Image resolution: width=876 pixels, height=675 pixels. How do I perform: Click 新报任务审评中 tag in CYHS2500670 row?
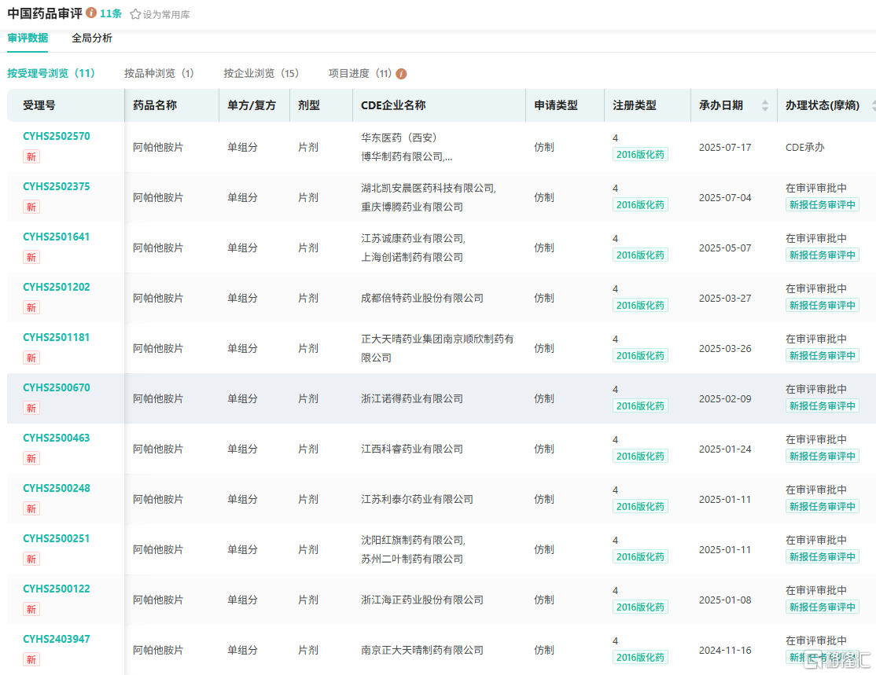[823, 406]
